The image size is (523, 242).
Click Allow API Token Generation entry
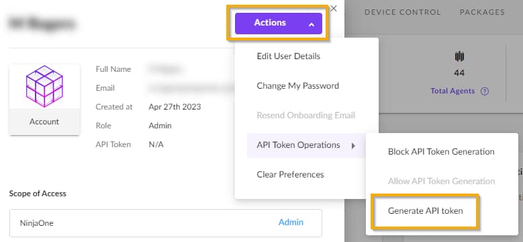441,182
